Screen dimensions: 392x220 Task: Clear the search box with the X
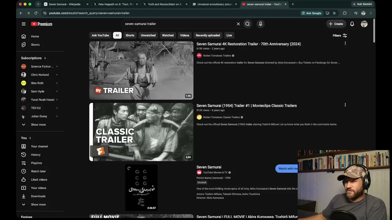pyautogui.click(x=238, y=24)
